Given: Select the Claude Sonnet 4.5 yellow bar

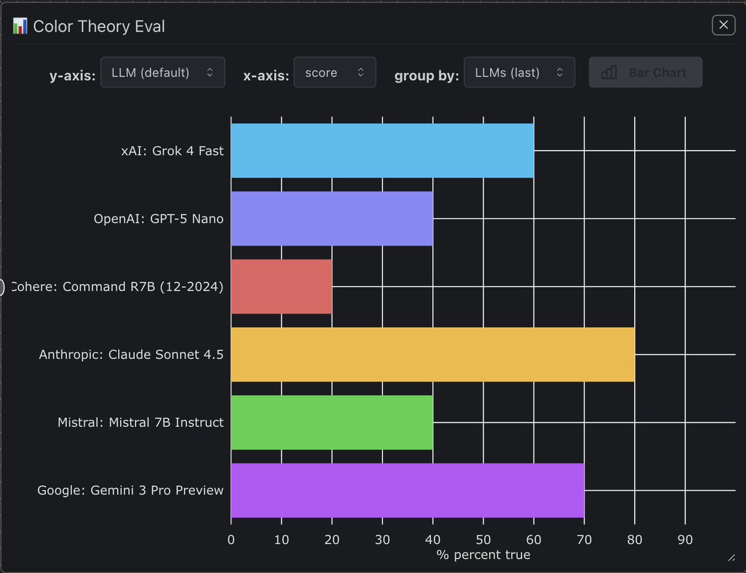Looking at the screenshot, I should coord(433,354).
